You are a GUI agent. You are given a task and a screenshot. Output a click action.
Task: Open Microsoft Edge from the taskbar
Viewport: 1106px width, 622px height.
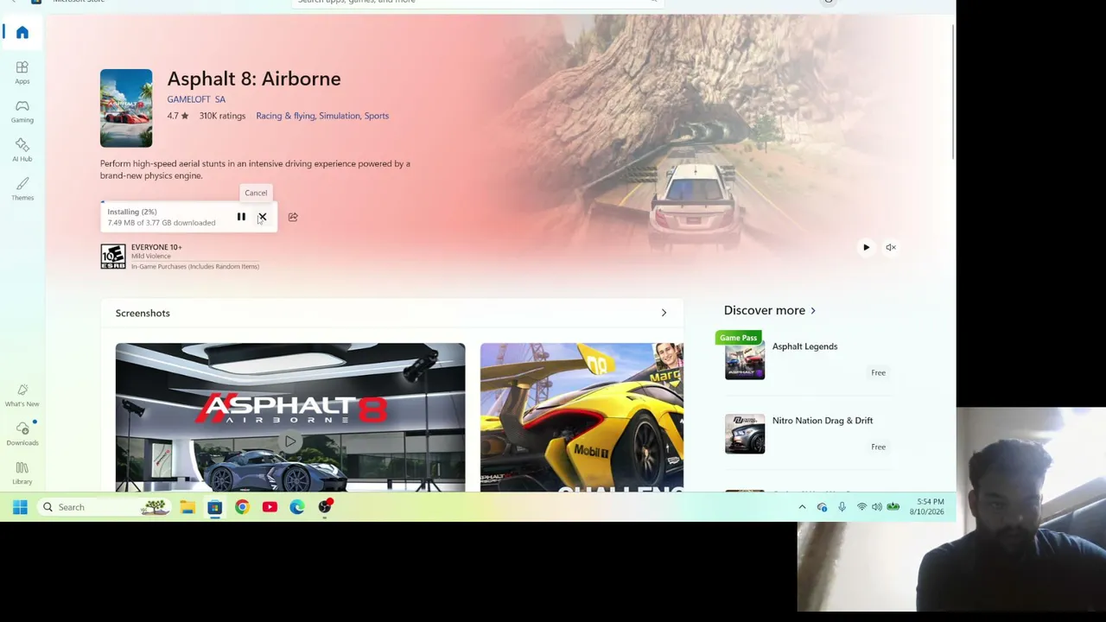point(297,507)
